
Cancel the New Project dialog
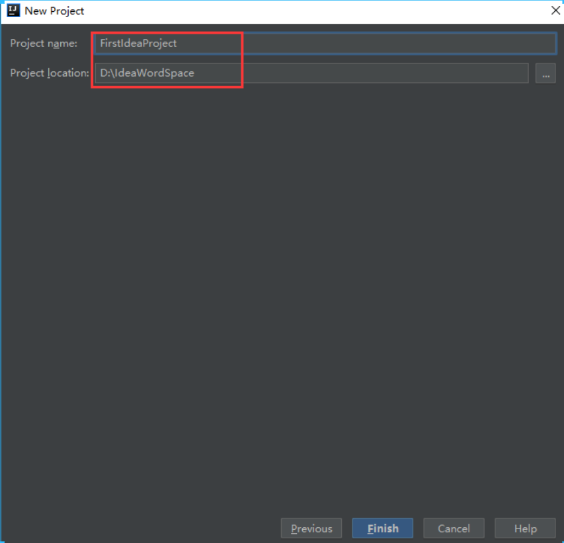pyautogui.click(x=454, y=528)
